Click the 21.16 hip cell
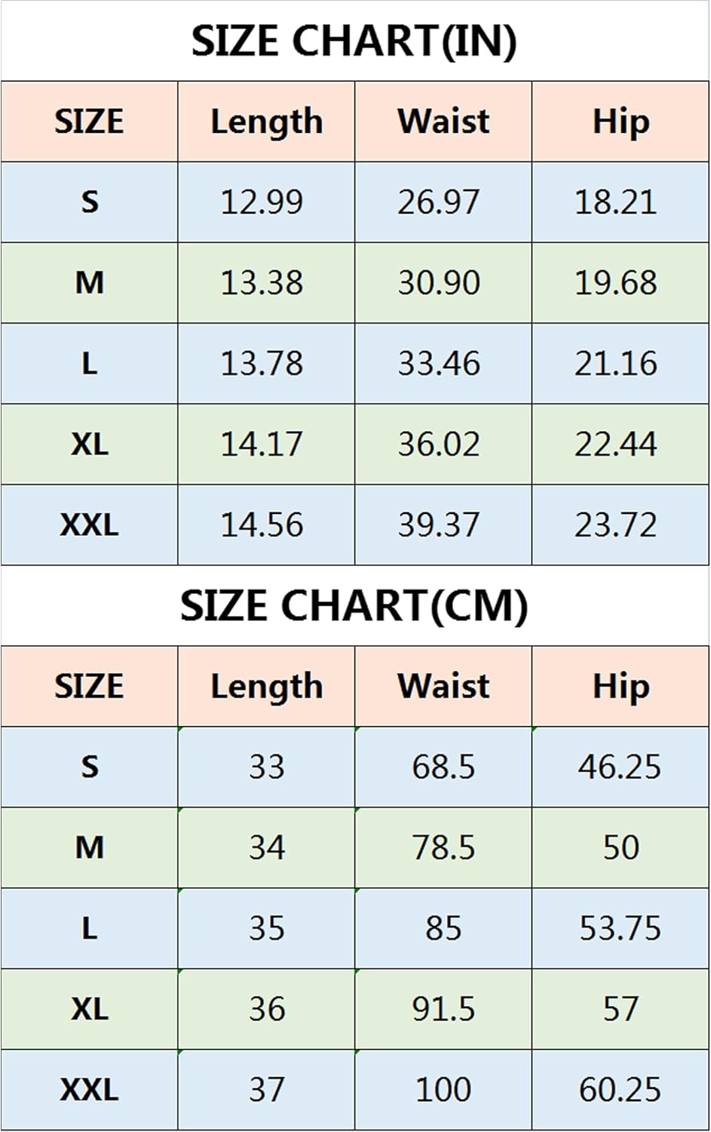711x1132 pixels. [621, 364]
